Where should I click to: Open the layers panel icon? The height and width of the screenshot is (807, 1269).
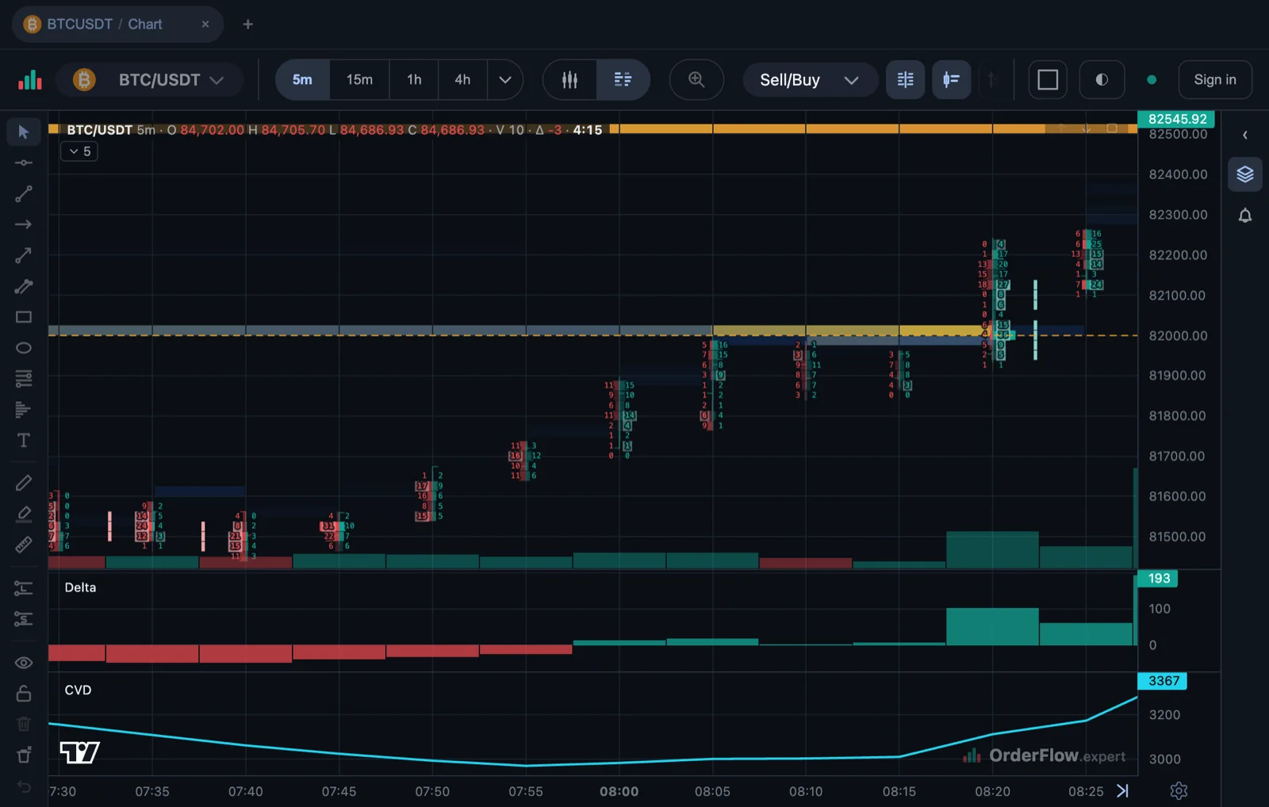(x=1245, y=174)
